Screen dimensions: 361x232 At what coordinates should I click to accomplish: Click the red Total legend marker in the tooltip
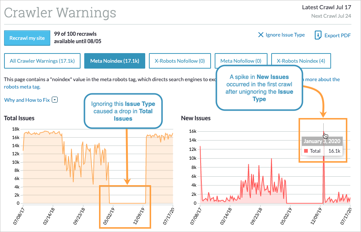click(305, 151)
